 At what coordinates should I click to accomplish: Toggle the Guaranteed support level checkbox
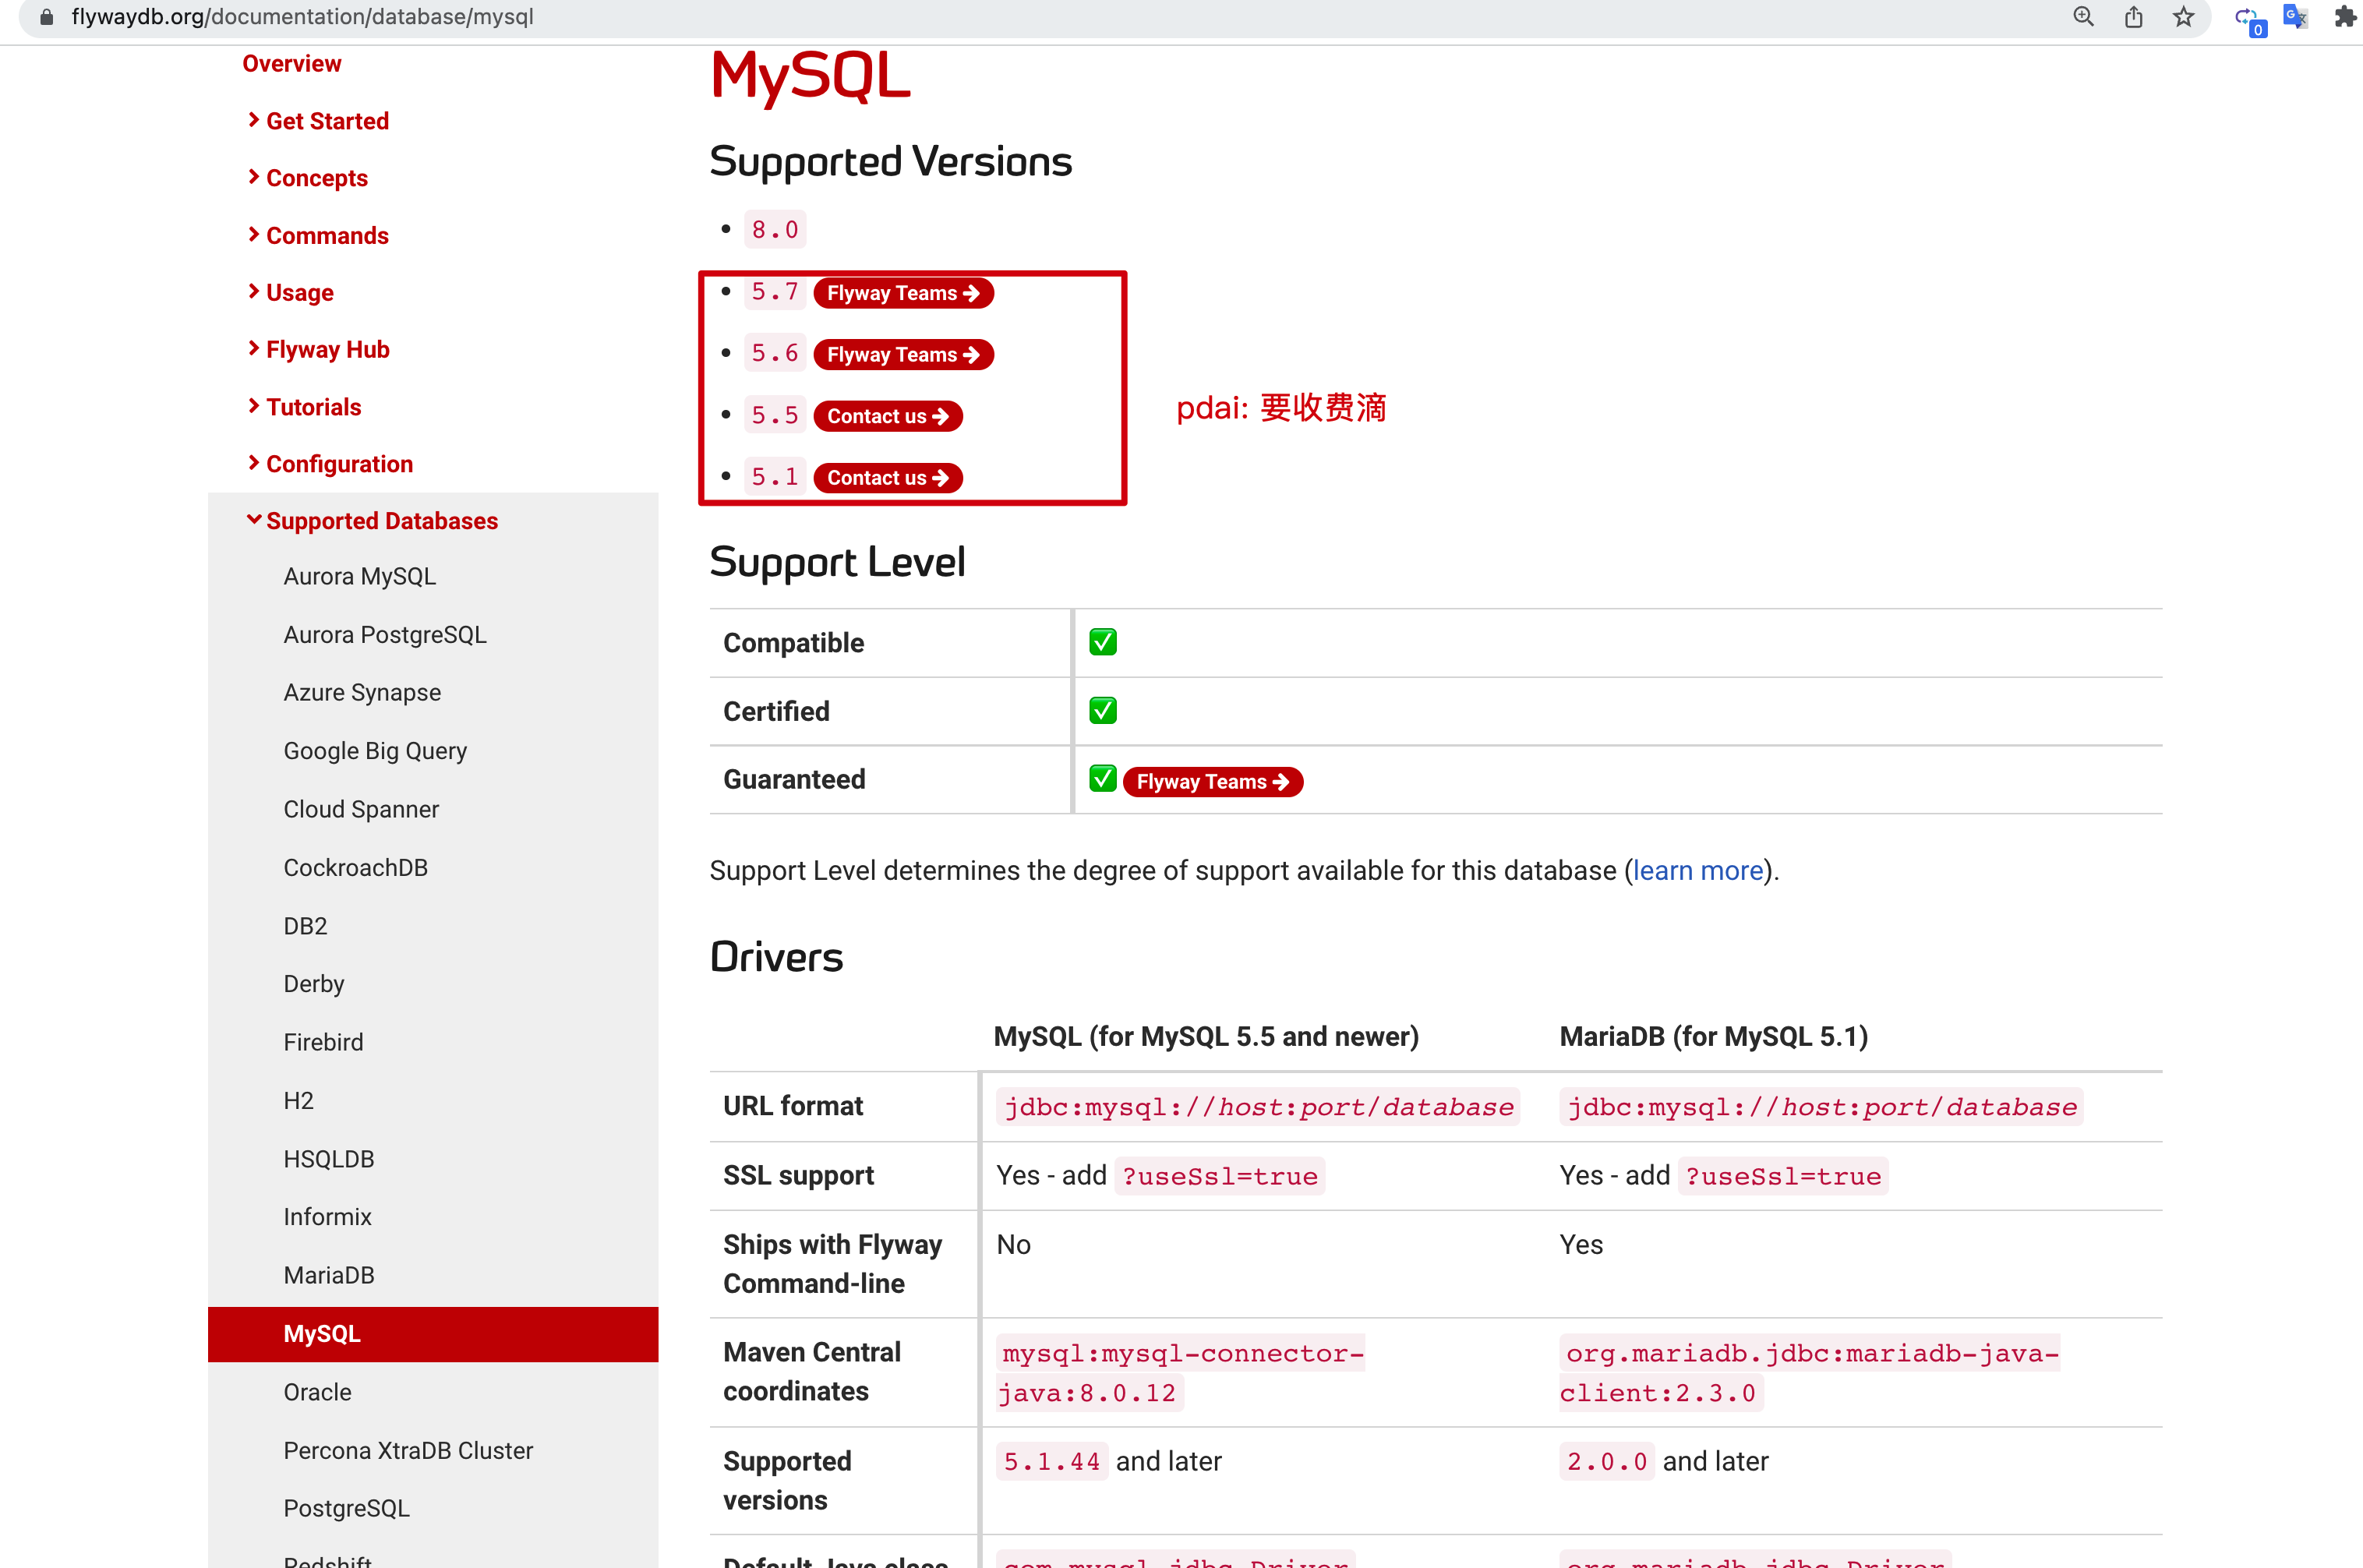click(1101, 779)
